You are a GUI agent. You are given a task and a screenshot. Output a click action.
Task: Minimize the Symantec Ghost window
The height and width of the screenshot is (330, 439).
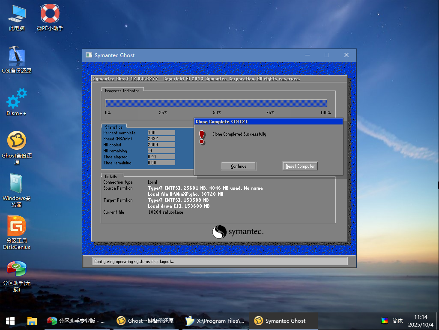308,55
